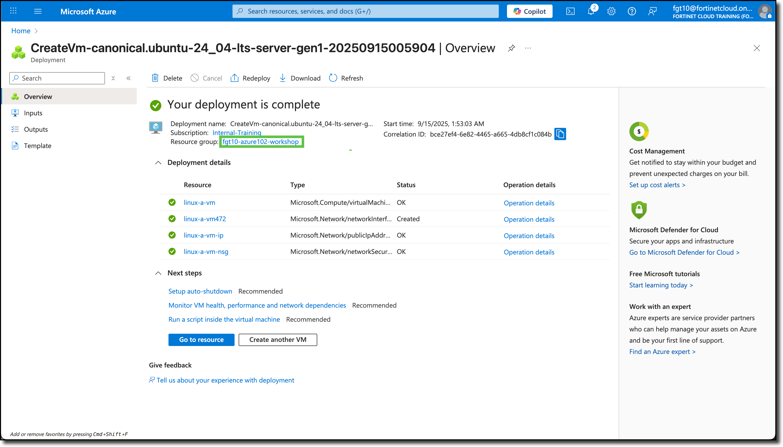This screenshot has width=783, height=447.
Task: Collapse the Deployment details section
Action: click(158, 162)
